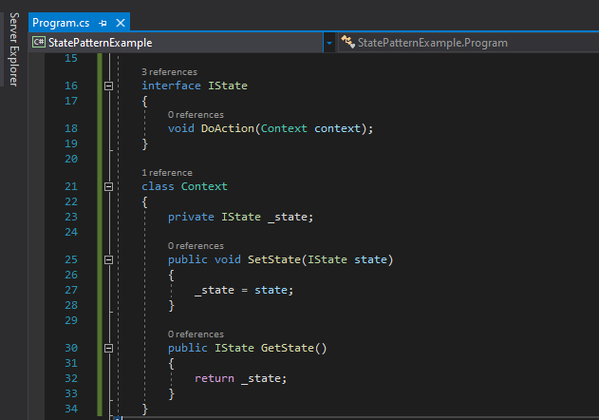This screenshot has height=420, width=599.
Task: Collapse the interface IState block
Action: pos(108,86)
